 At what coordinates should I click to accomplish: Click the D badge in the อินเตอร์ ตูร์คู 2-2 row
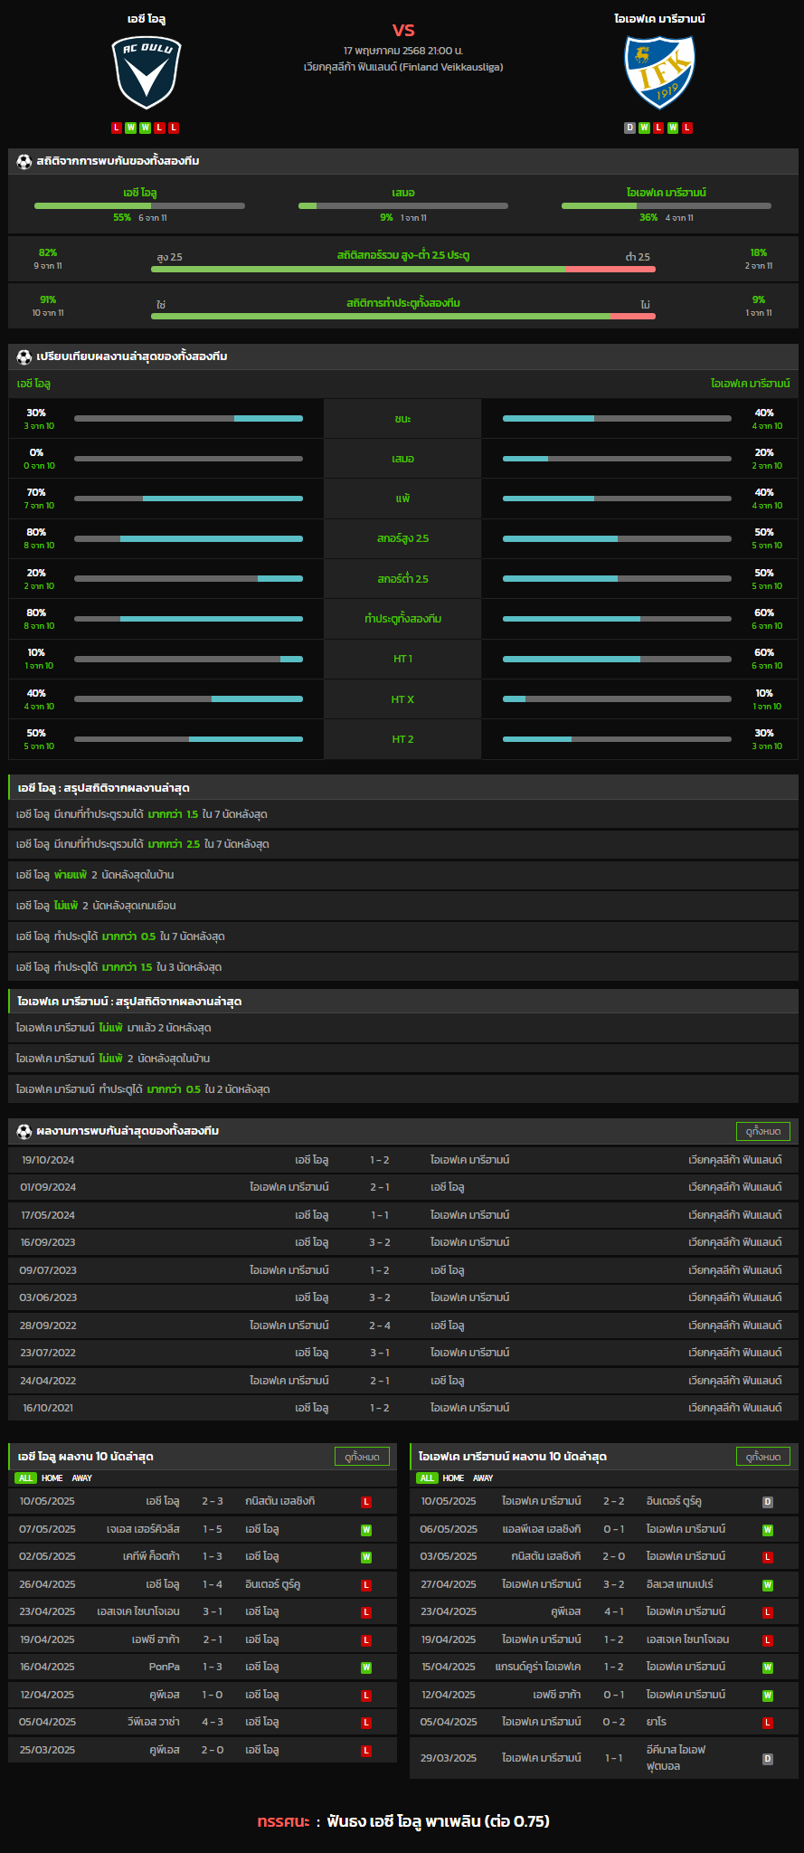click(768, 1502)
